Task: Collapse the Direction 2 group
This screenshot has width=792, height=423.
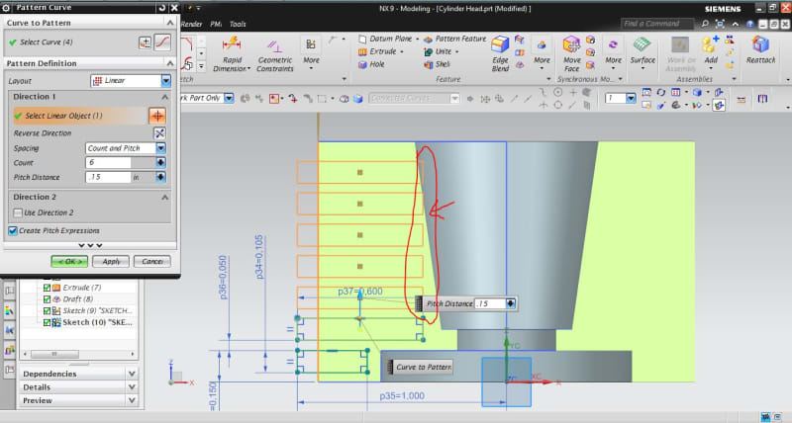Action: [x=164, y=197]
